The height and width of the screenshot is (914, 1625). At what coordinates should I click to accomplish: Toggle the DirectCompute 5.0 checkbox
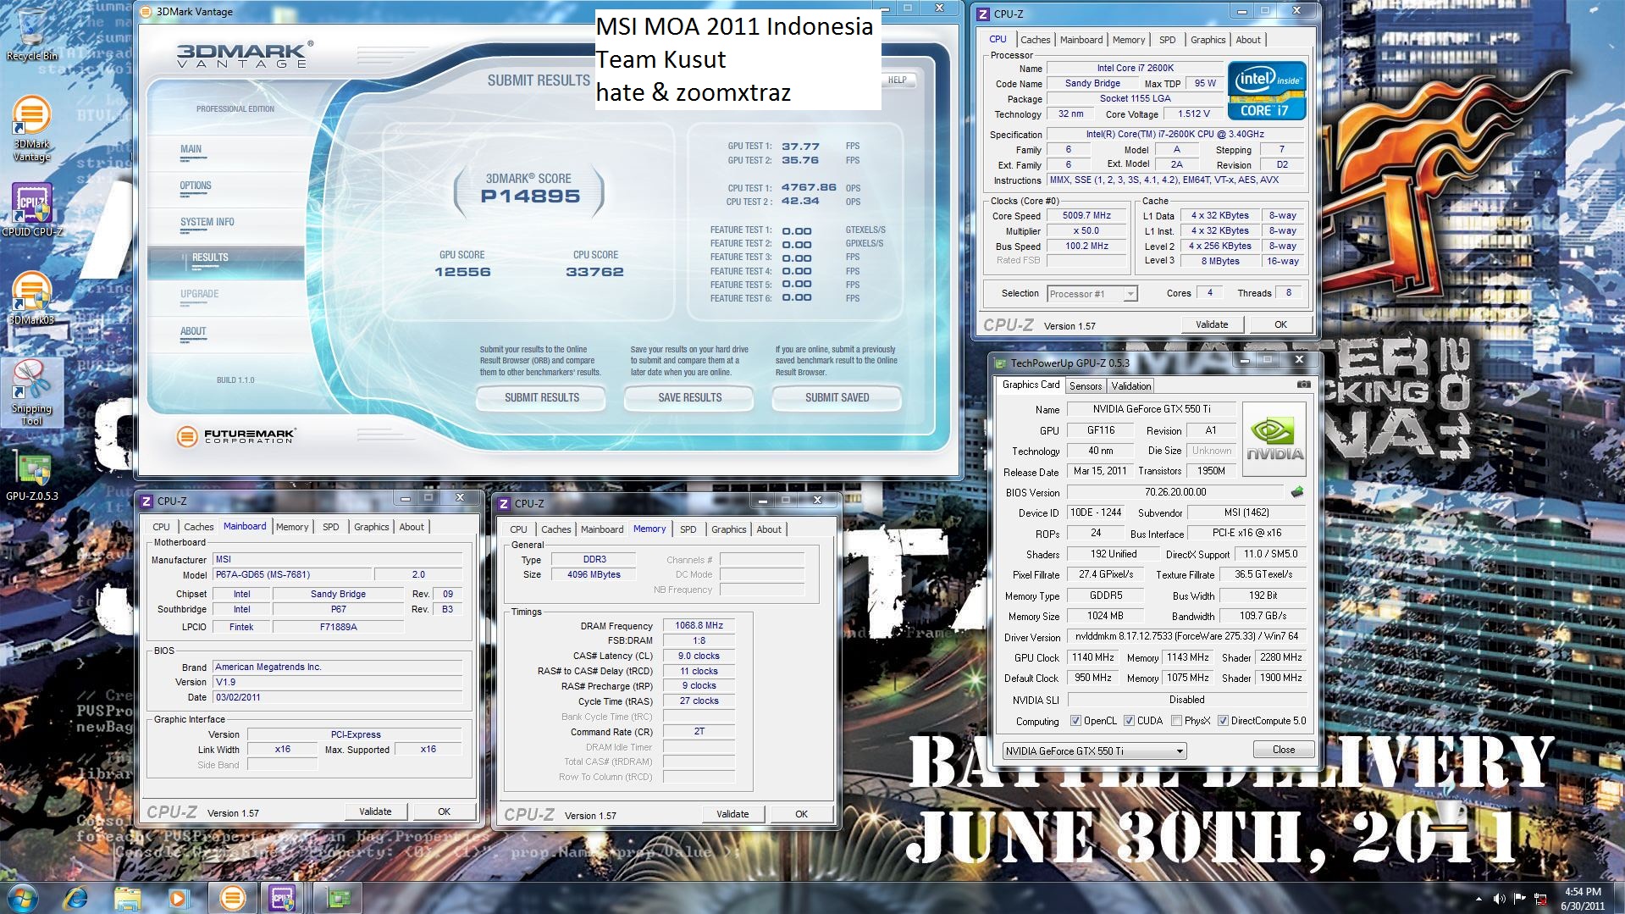[x=1223, y=721]
